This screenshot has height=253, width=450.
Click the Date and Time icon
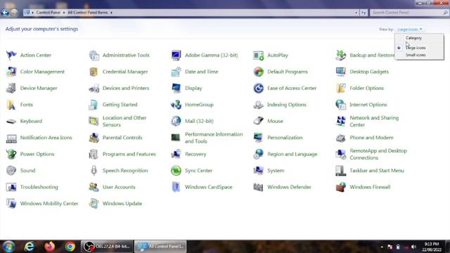point(176,72)
